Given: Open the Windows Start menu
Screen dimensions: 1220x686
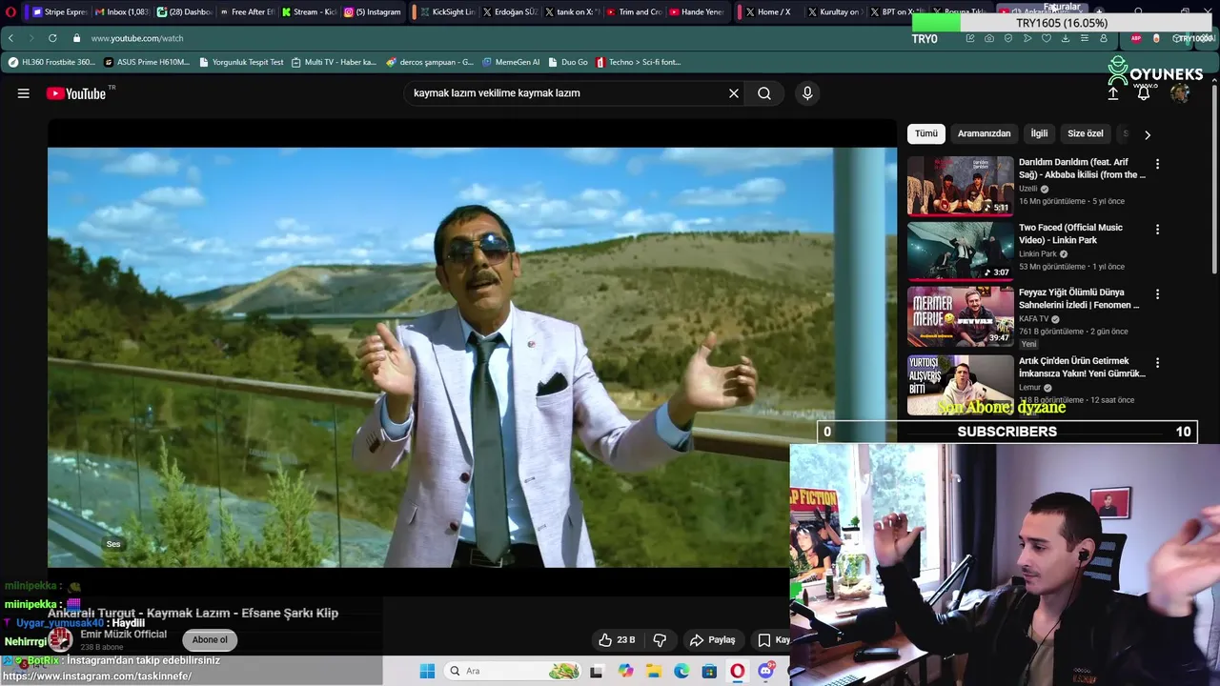Looking at the screenshot, I should click(427, 671).
